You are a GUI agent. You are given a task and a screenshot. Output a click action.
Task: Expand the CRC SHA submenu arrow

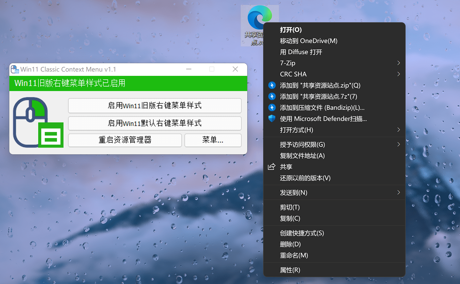pyautogui.click(x=398, y=74)
